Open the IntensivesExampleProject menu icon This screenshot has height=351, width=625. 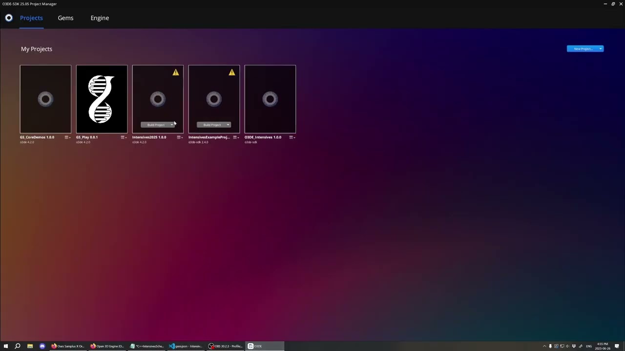pos(236,137)
